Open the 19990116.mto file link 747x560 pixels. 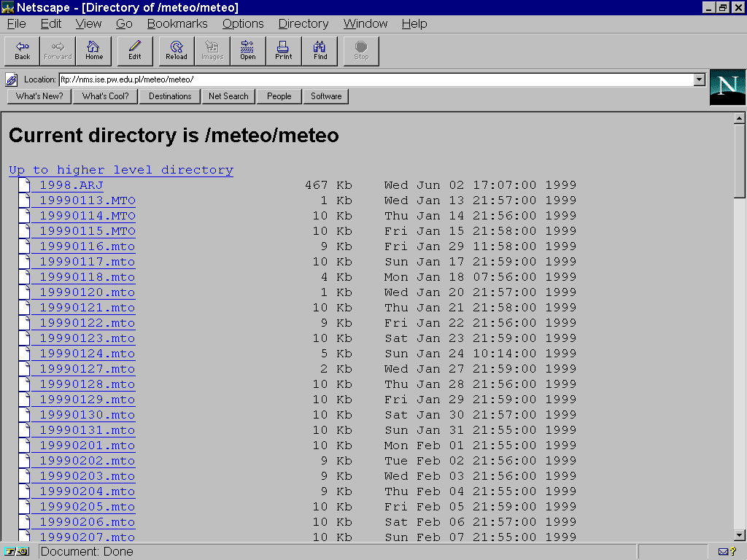[x=88, y=246]
